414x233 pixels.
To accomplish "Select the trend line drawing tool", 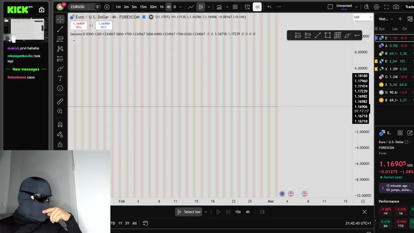I will pos(60,29).
